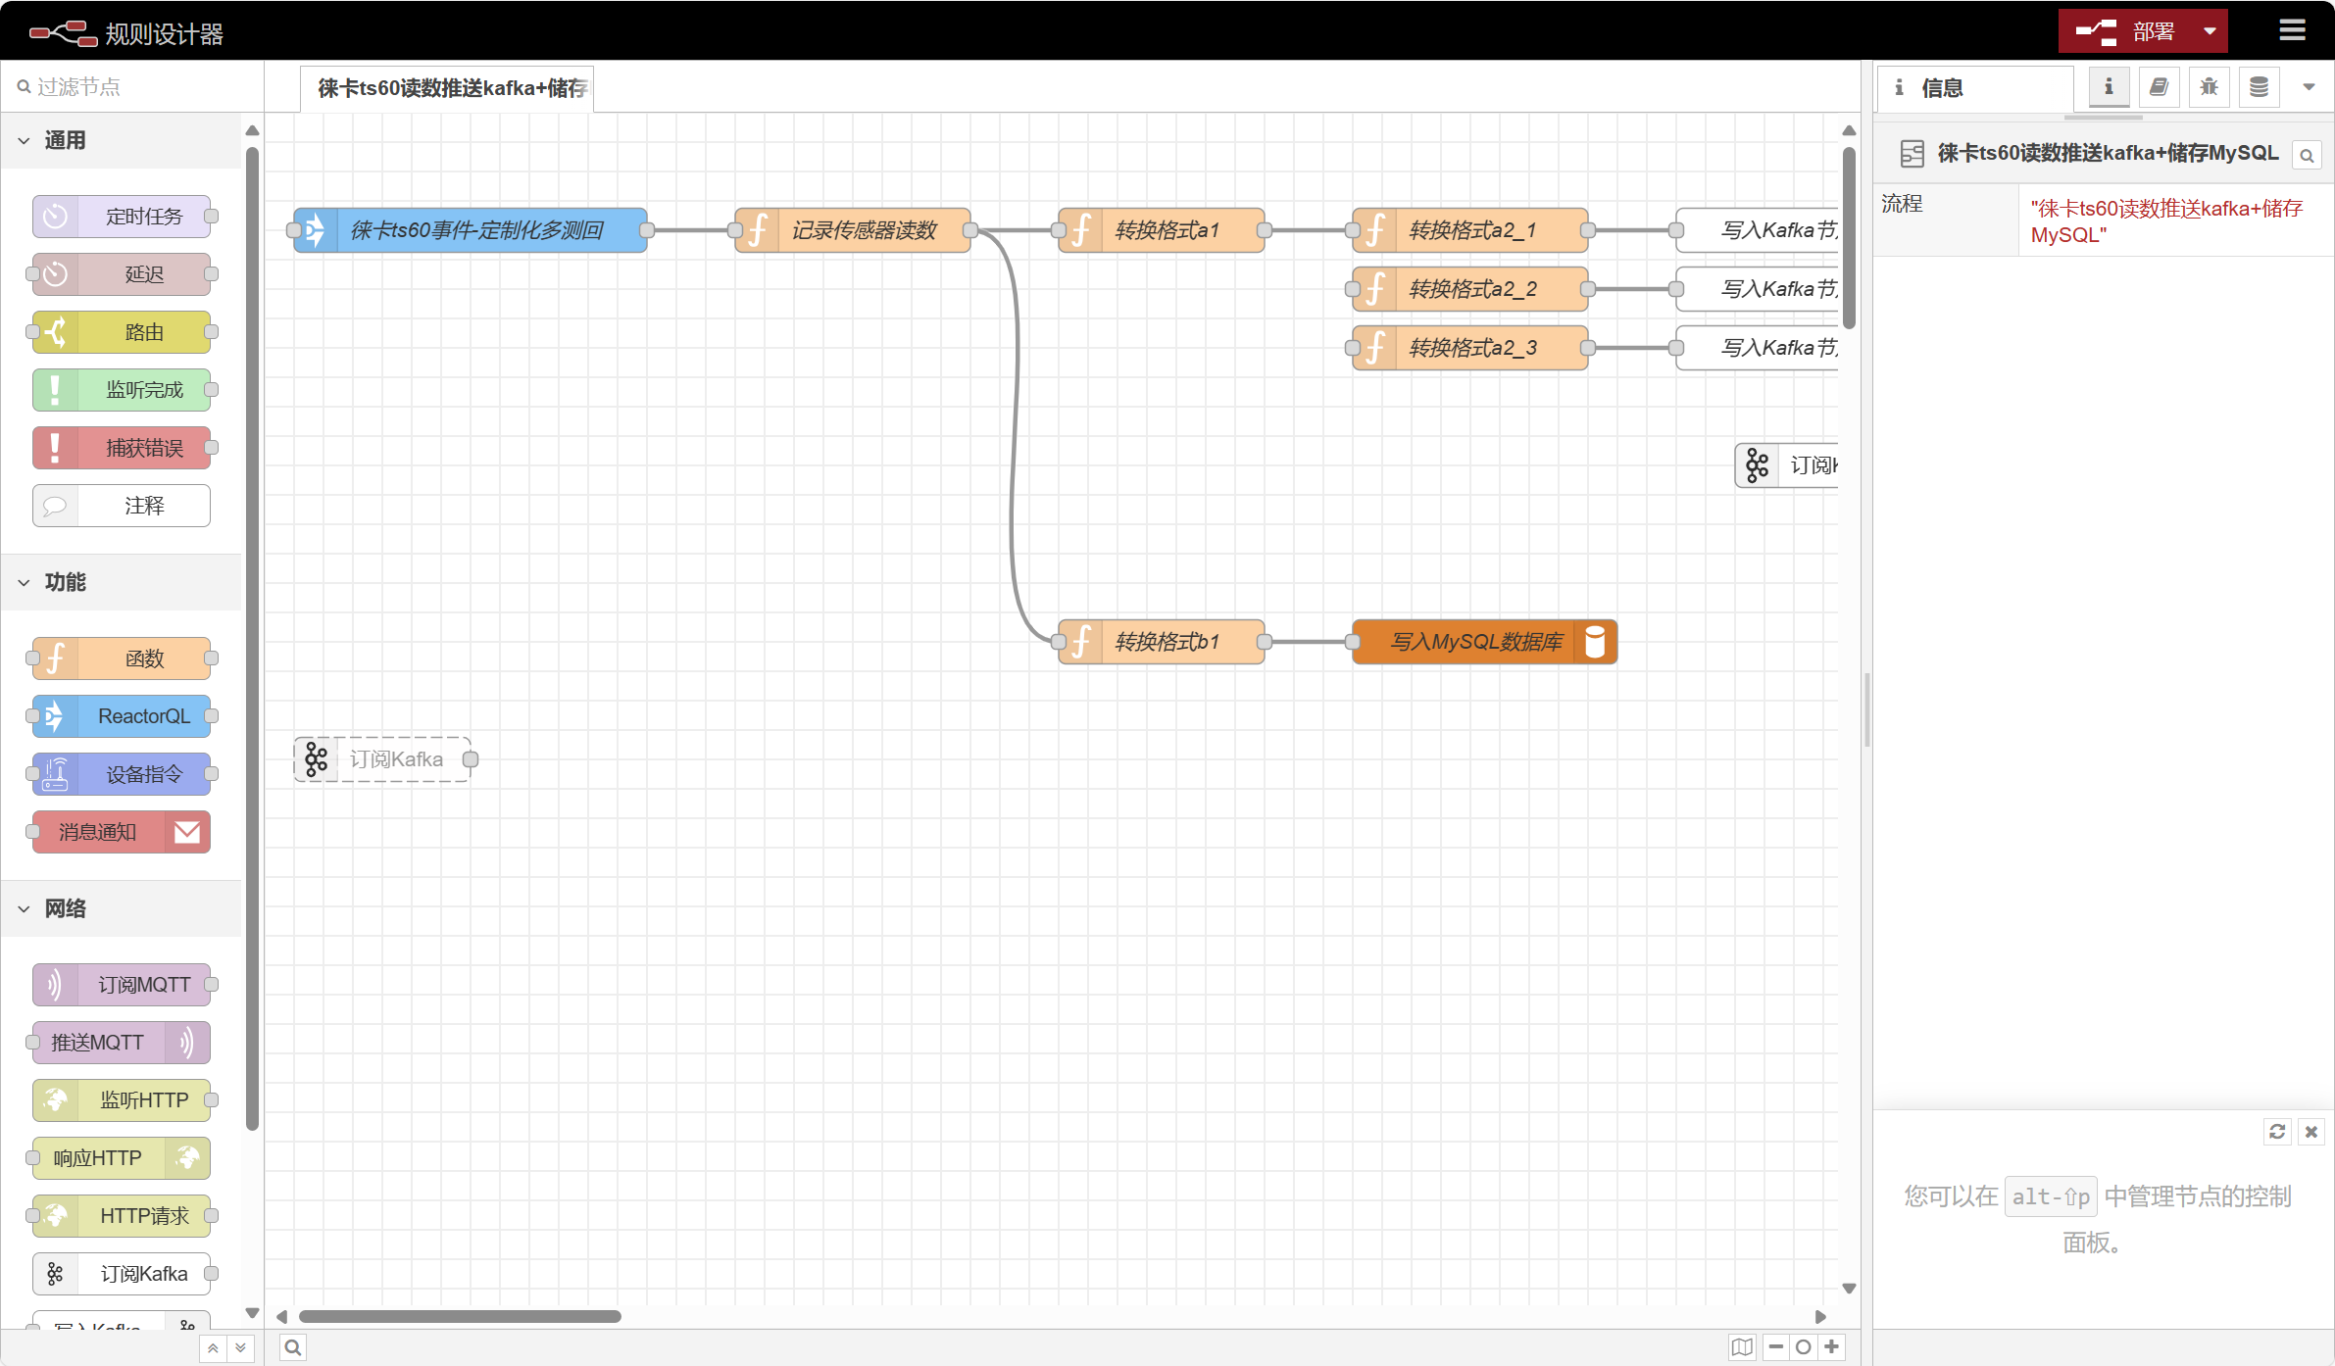Open the help book sidebar tab

(2159, 87)
